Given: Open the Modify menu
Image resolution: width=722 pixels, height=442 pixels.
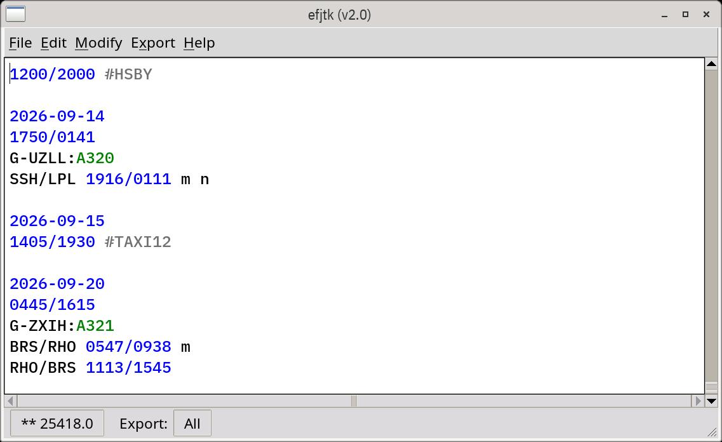Looking at the screenshot, I should (98, 43).
